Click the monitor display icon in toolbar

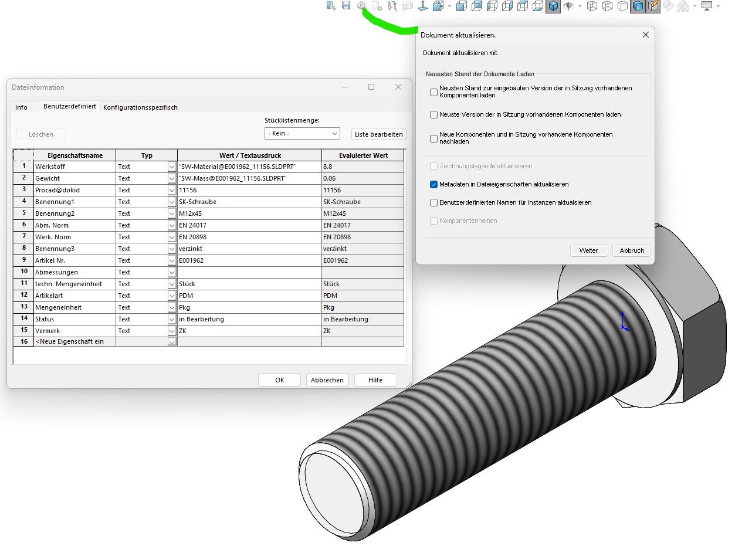[x=707, y=6]
